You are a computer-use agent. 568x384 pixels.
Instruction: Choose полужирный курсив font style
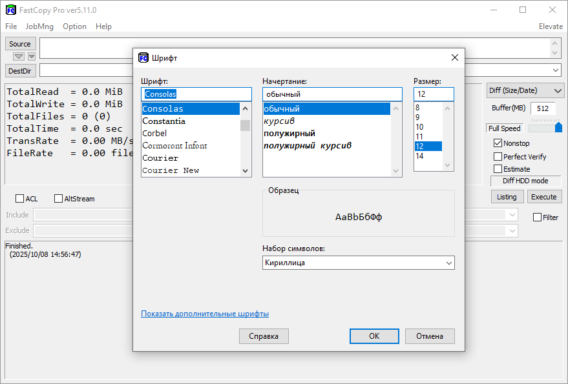click(308, 146)
